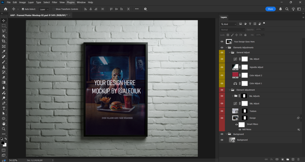Image resolution: width=305 pixels, height=162 pixels.
Task: Select the Polygonal Lasso tool
Action: click(x=4, y=31)
